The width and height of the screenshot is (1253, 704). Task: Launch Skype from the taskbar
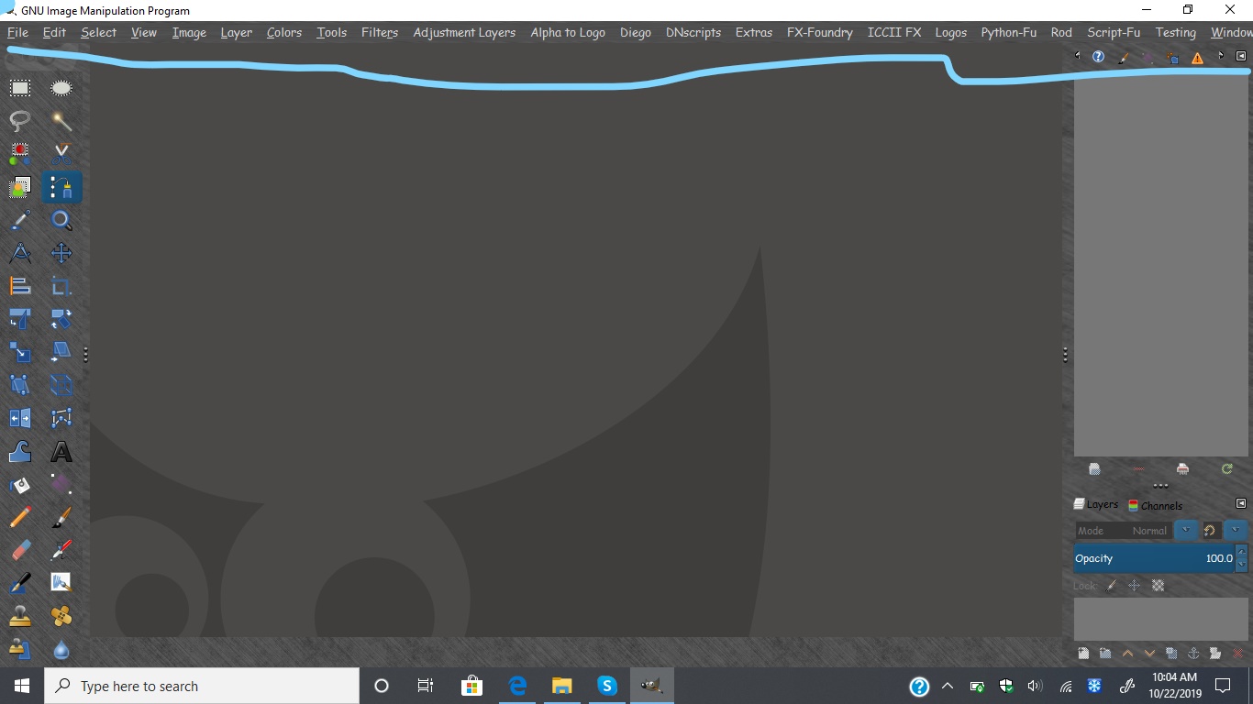click(x=607, y=686)
